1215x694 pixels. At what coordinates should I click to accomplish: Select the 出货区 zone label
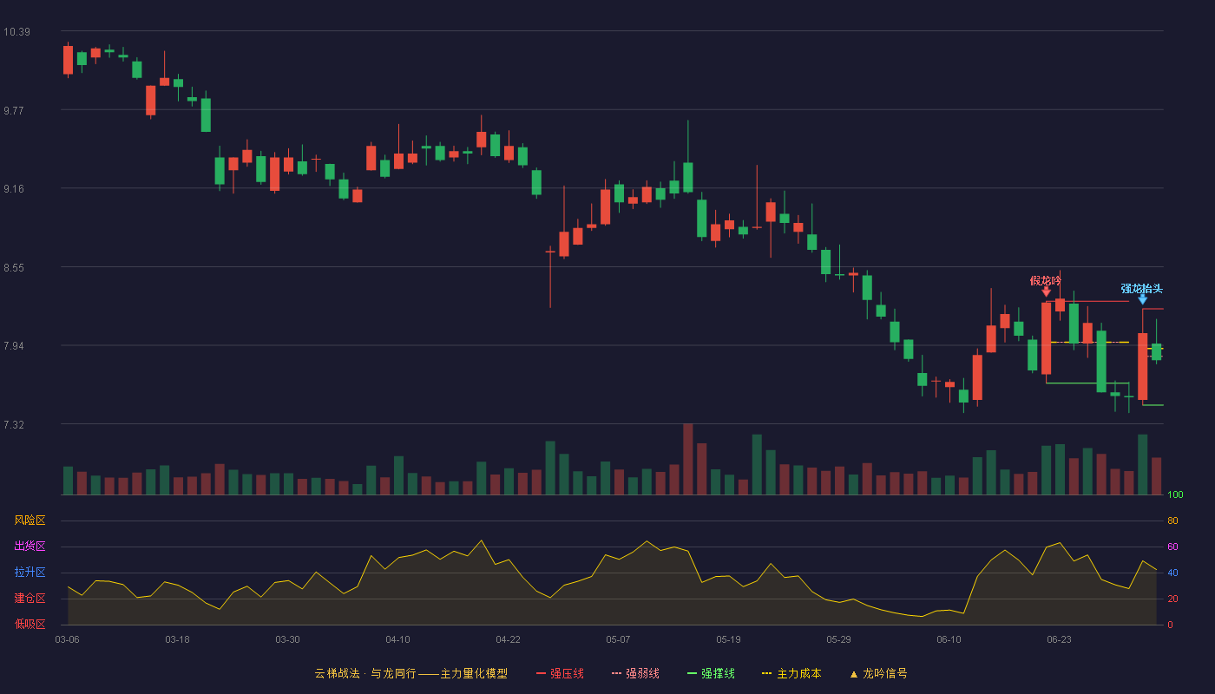(30, 547)
